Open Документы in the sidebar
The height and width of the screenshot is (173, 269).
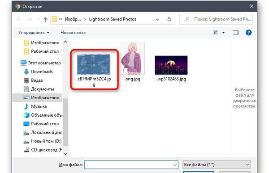[39, 89]
